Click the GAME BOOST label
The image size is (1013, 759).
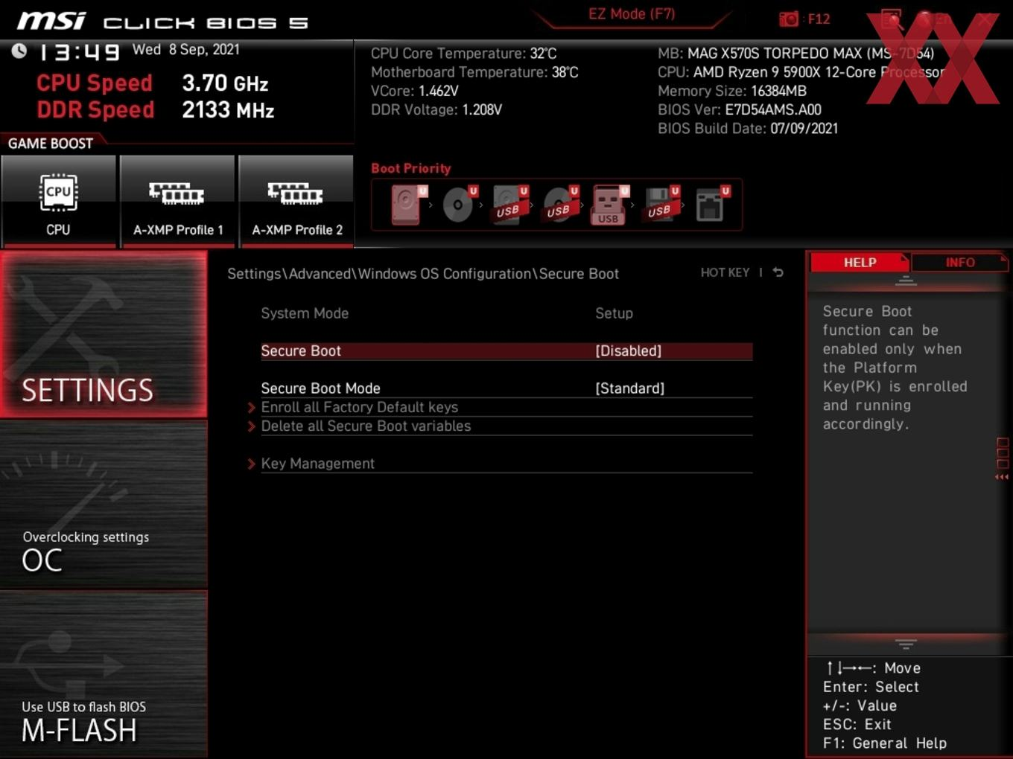[51, 144]
